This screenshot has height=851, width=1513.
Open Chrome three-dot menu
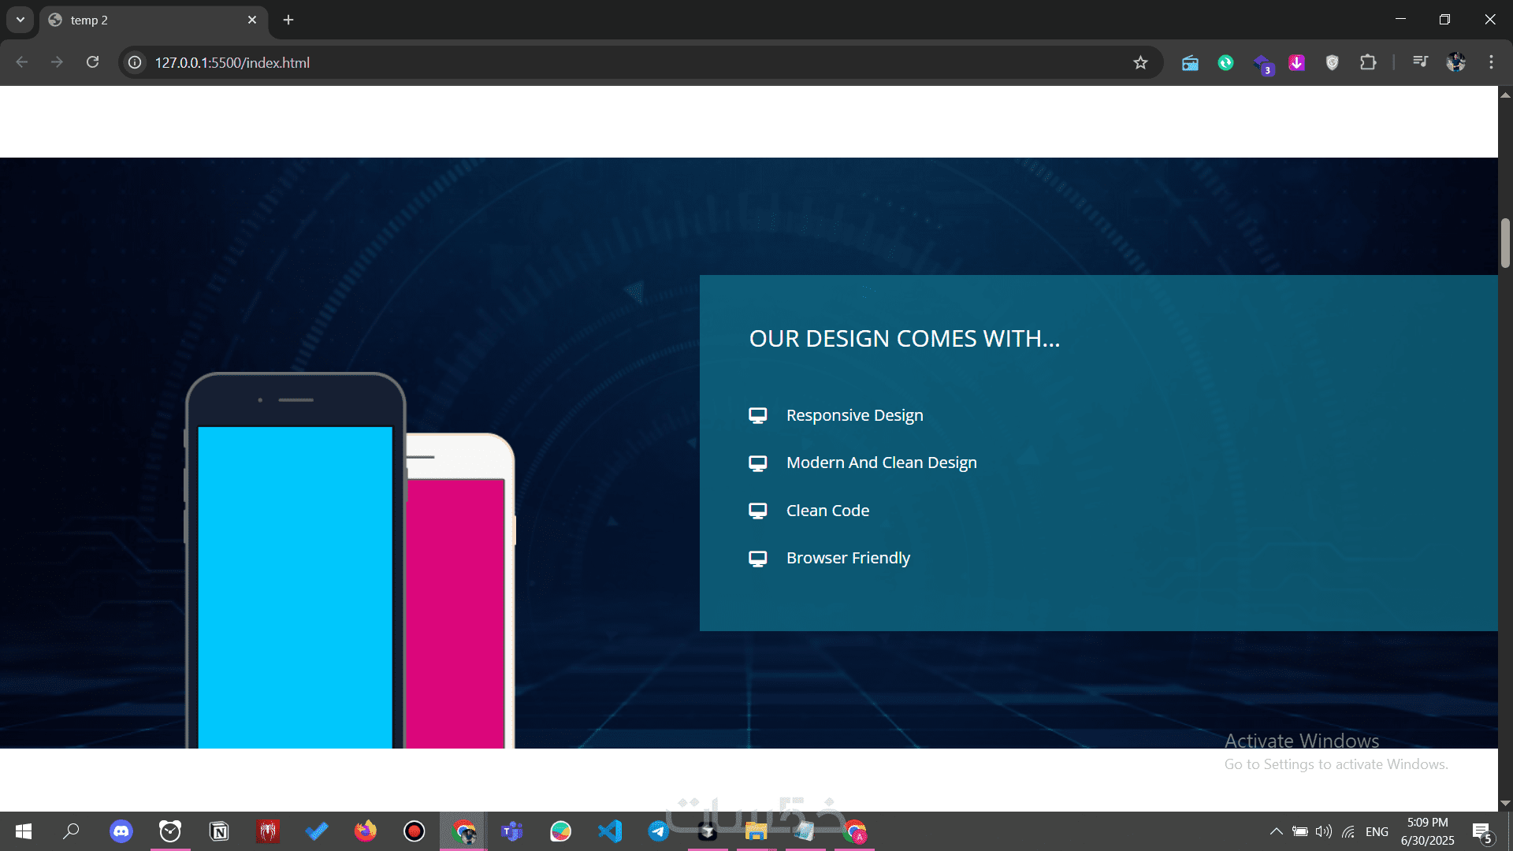click(x=1491, y=62)
